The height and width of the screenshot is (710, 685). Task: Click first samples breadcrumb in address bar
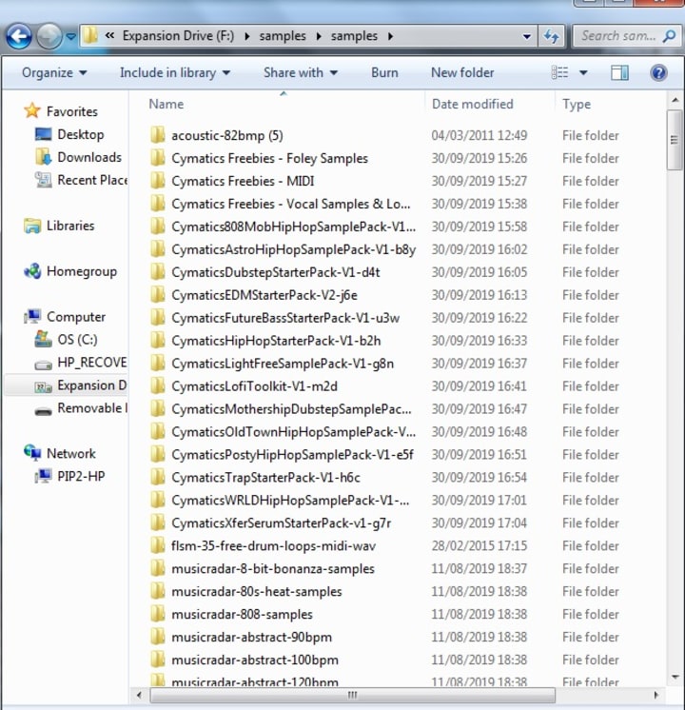pos(283,36)
